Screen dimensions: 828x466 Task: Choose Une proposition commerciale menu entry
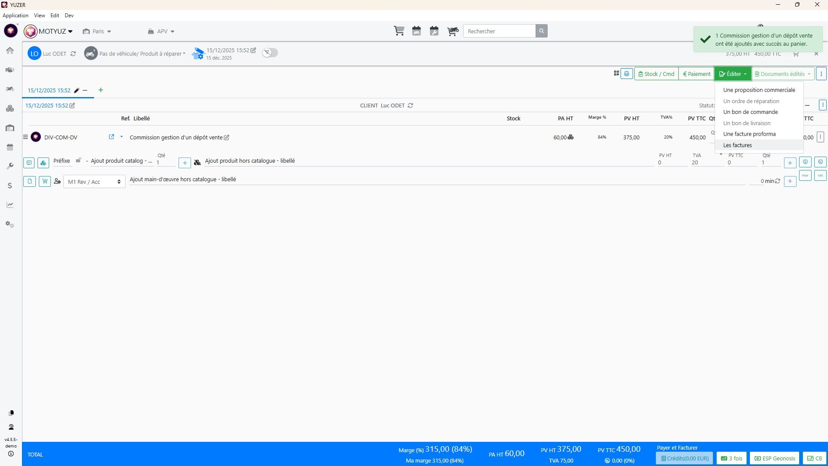pyautogui.click(x=759, y=90)
